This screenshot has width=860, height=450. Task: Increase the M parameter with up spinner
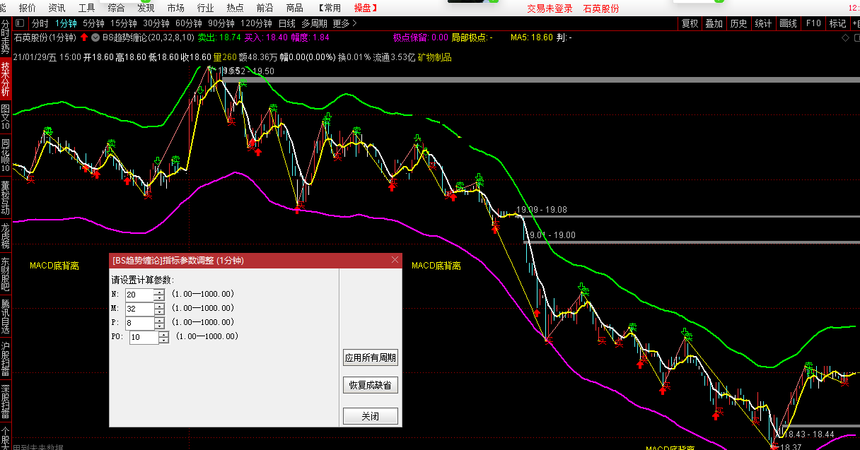click(x=158, y=305)
